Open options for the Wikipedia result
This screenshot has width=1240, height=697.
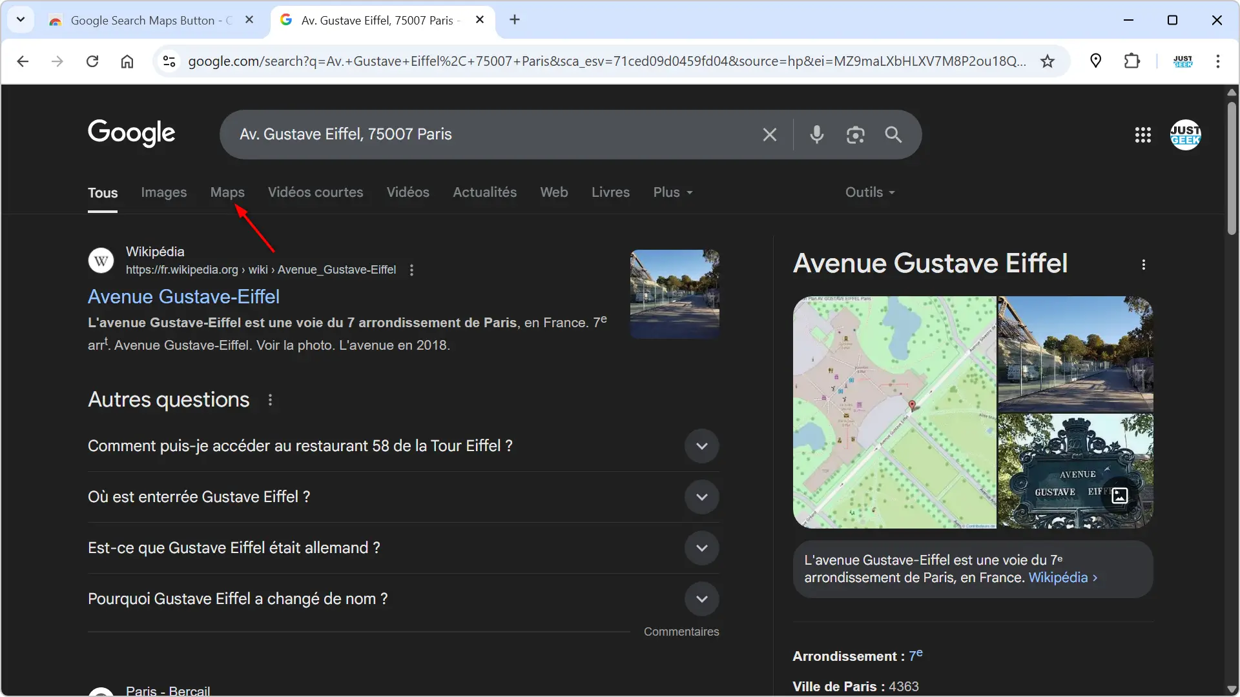point(411,270)
